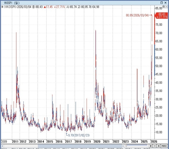The width and height of the screenshot is (169, 149).
Task: Click the 2020 year axis label
Action: 97,142
